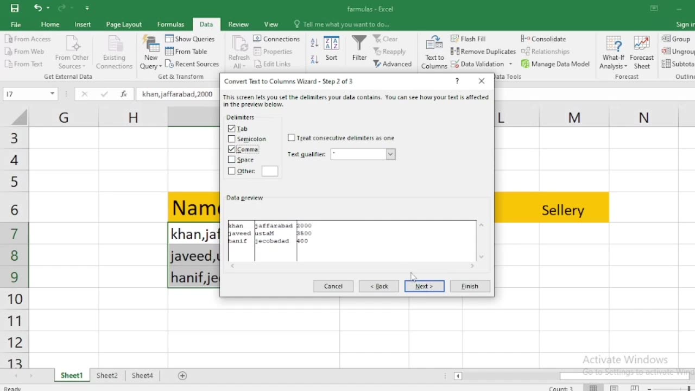This screenshot has width=695, height=391.
Task: Click Sort A to Z icon
Action: click(x=314, y=43)
